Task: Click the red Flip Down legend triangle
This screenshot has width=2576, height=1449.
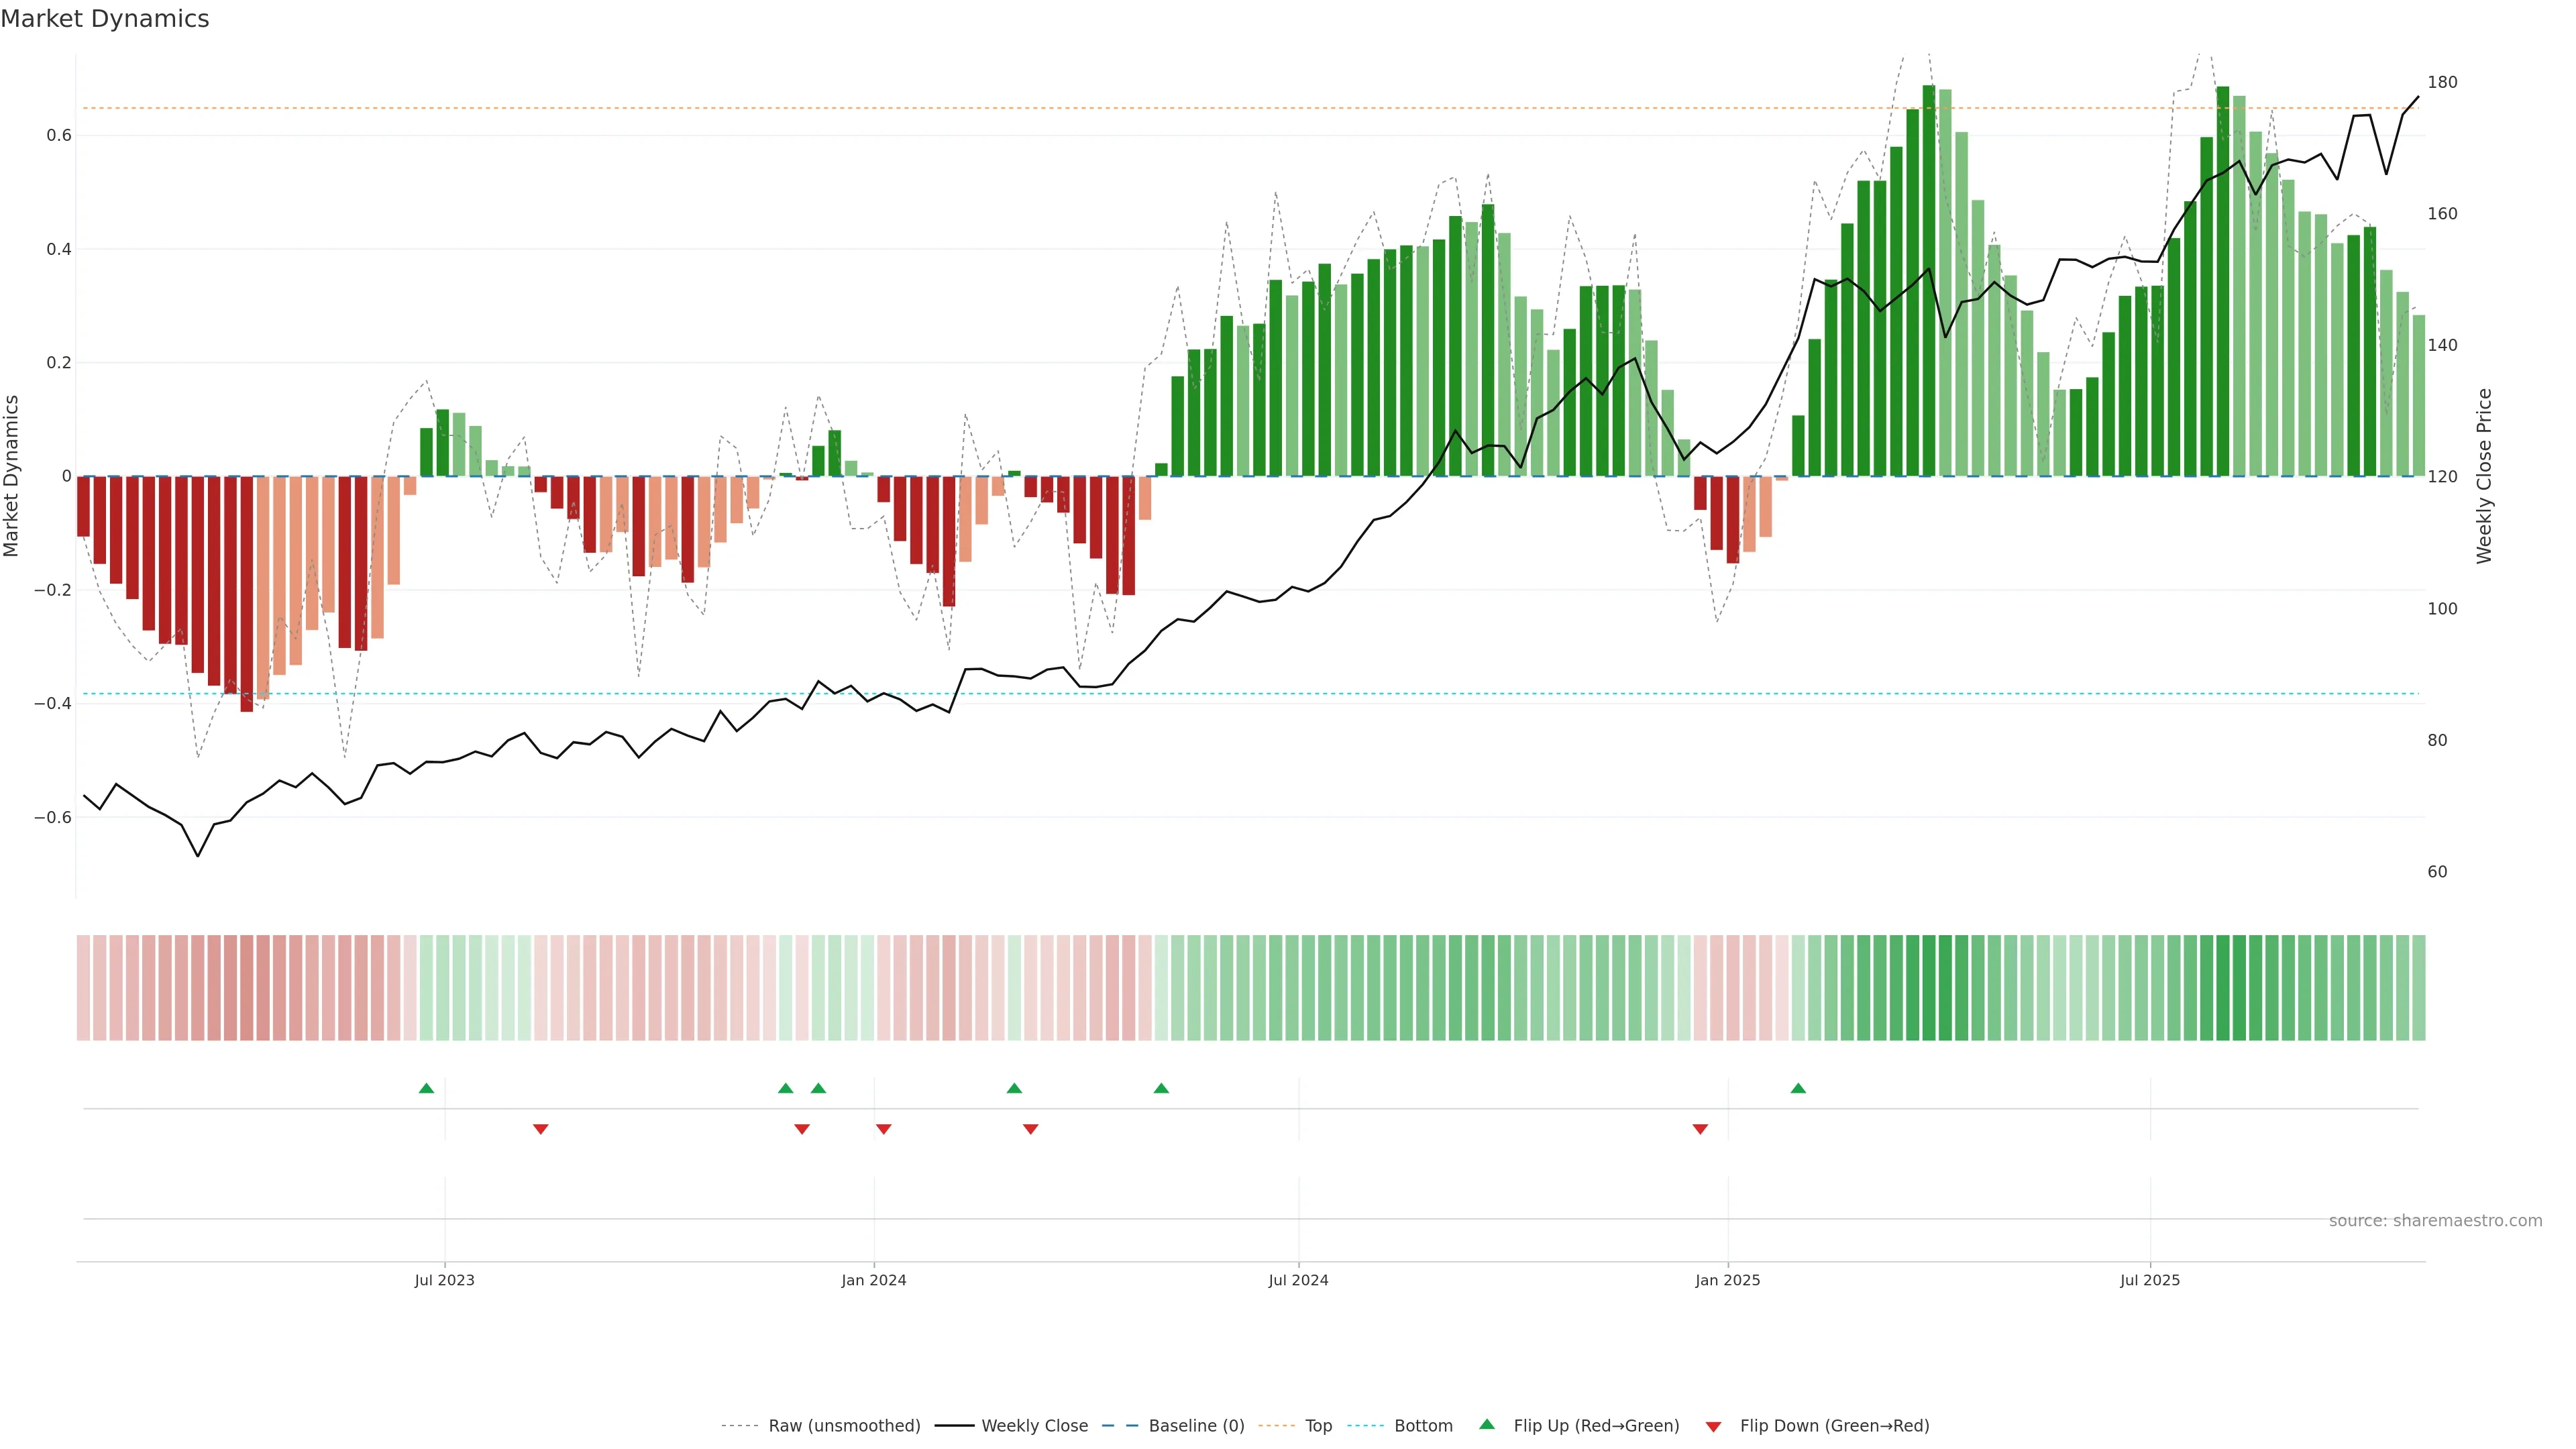Action: [x=1713, y=1426]
